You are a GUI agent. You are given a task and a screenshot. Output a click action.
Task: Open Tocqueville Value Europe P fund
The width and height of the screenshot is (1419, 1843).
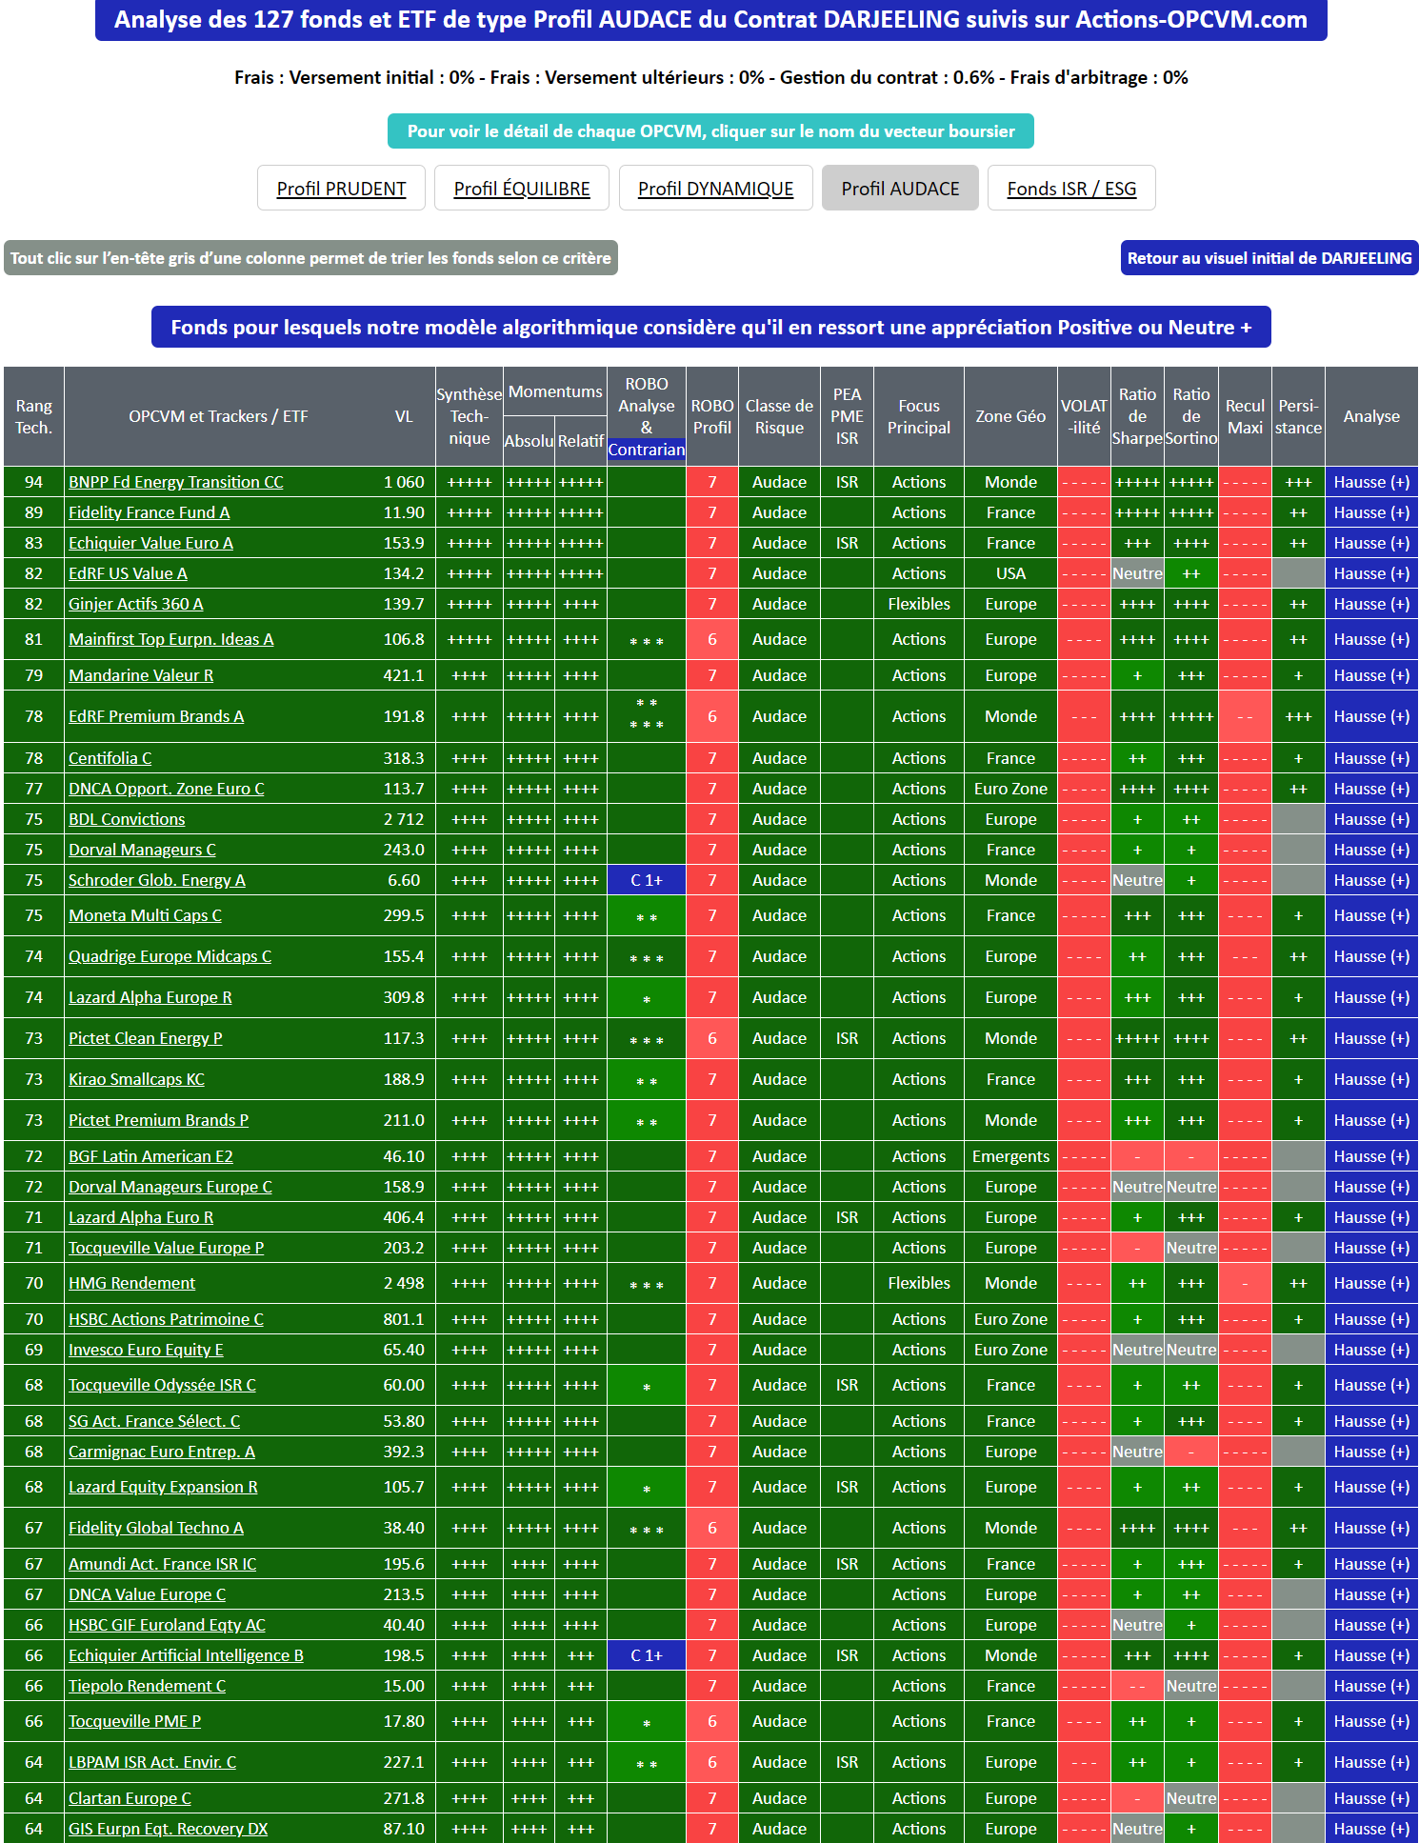[x=166, y=1248]
